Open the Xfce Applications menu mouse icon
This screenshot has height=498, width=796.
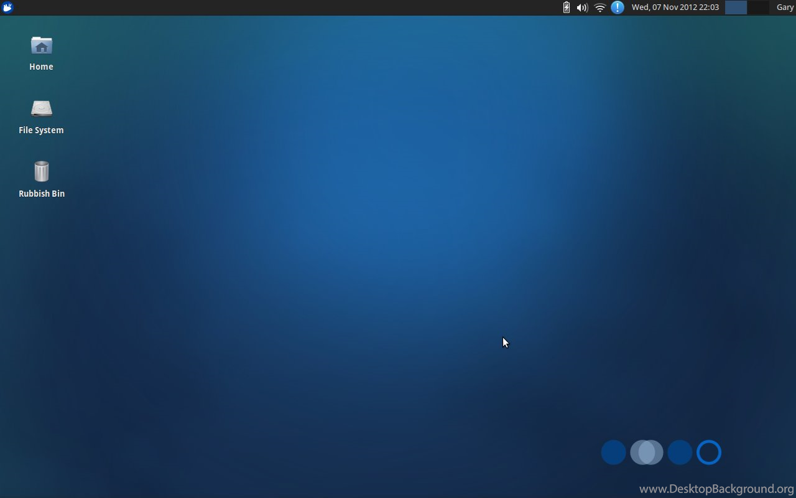point(7,7)
